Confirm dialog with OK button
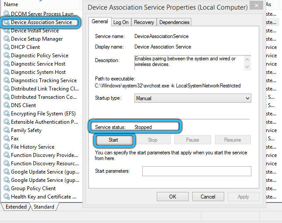This screenshot has width=282, height=223. pos(173,197)
